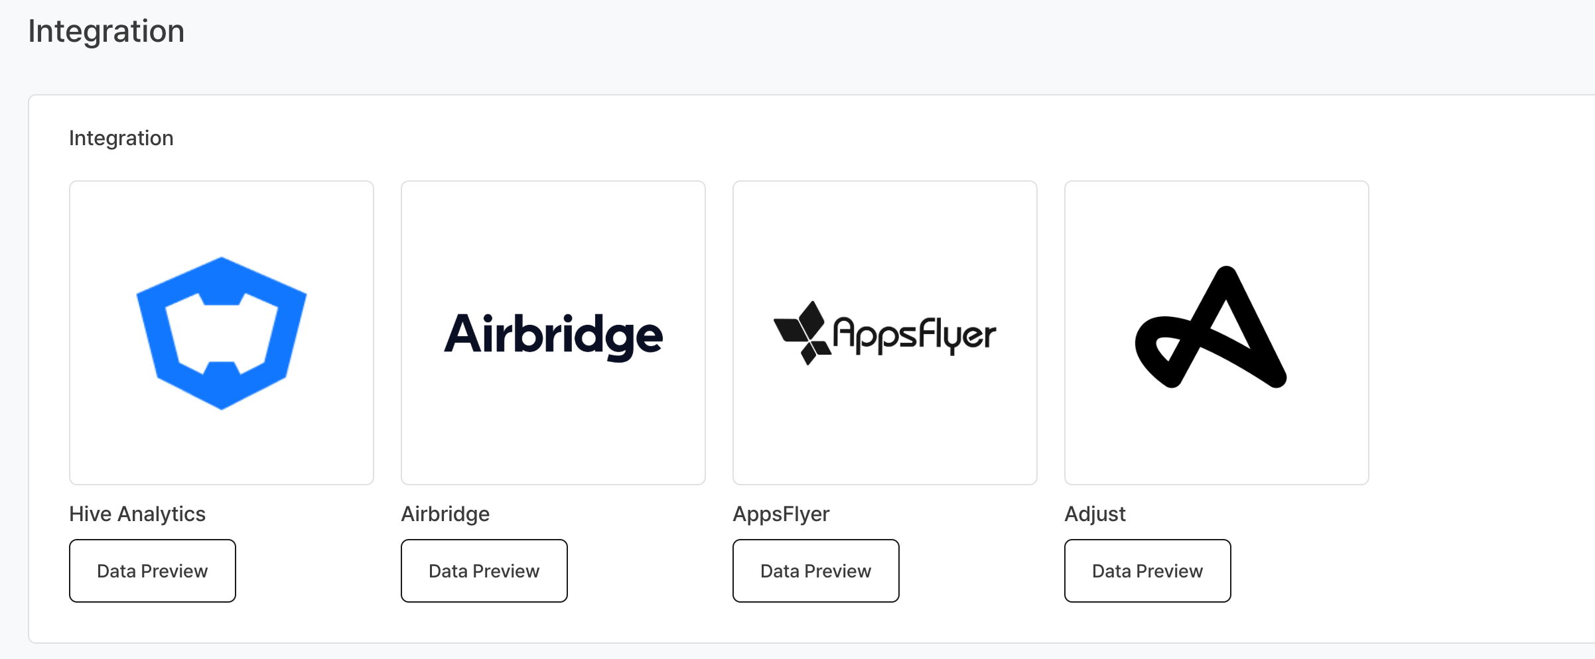Viewport: 1595px width, 659px height.
Task: Click the Airbridge wordmark logo
Action: pyautogui.click(x=553, y=335)
